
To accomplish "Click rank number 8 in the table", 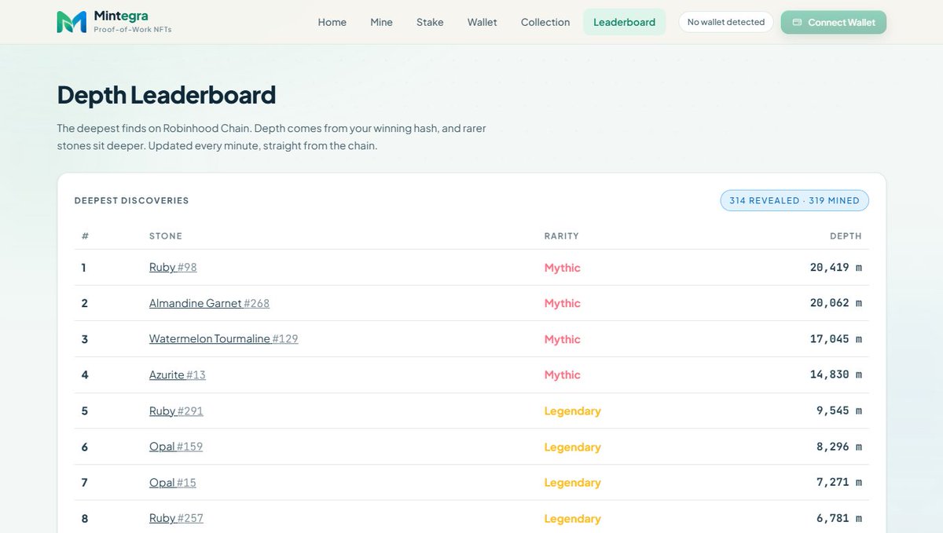I will point(84,519).
